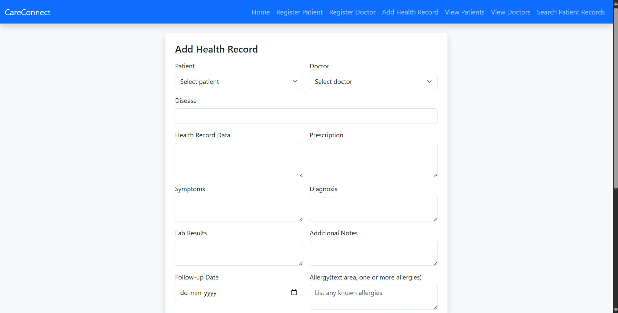Click the 'Add Health Record' page heading

pyautogui.click(x=216, y=49)
